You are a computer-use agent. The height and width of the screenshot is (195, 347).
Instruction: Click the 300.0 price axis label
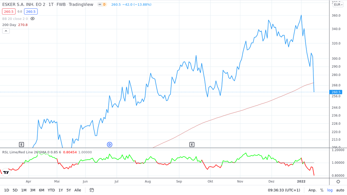click(336, 59)
